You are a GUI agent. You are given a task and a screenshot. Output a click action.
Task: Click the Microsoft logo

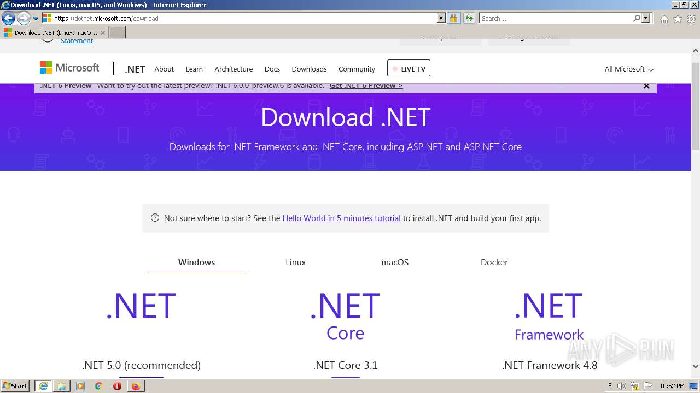pos(69,68)
